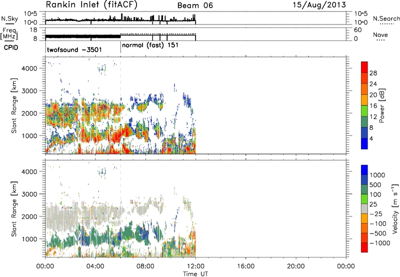Click the 'Slant Range [km]' label of the power panel
400x277 pixels.
click(x=14, y=105)
